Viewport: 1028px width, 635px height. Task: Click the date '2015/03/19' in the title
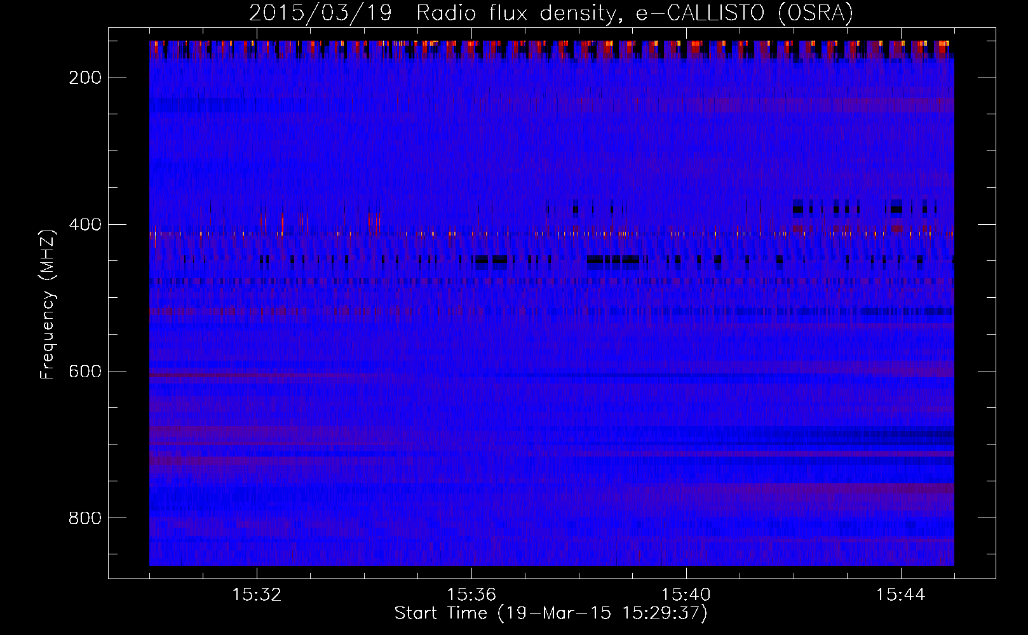point(321,13)
